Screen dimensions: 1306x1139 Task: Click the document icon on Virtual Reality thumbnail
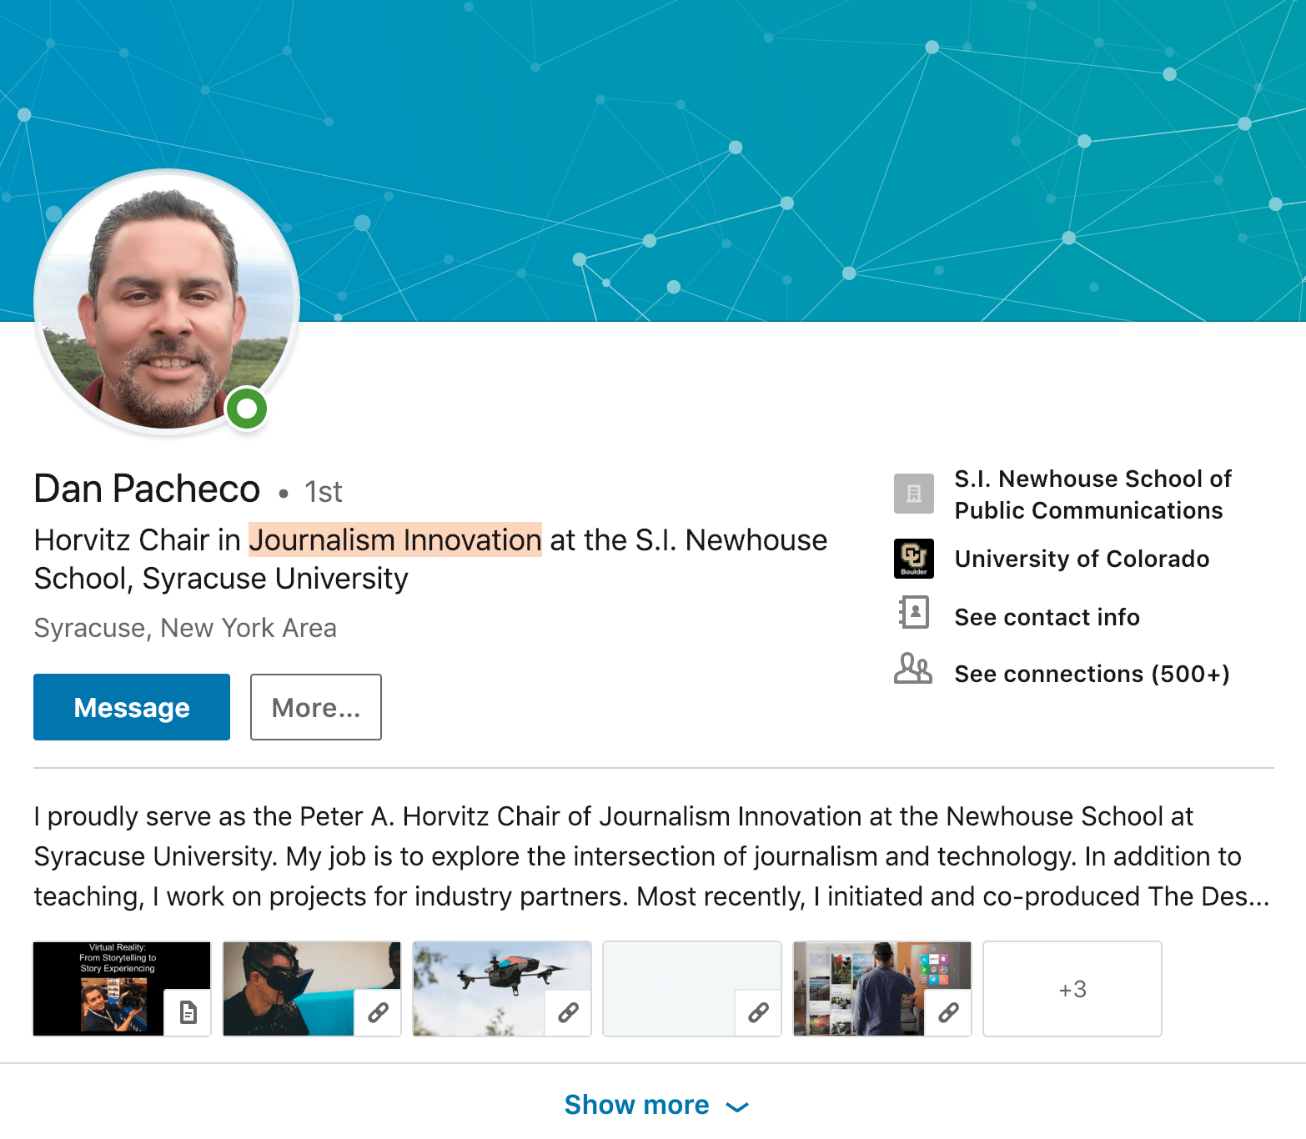click(x=188, y=1012)
